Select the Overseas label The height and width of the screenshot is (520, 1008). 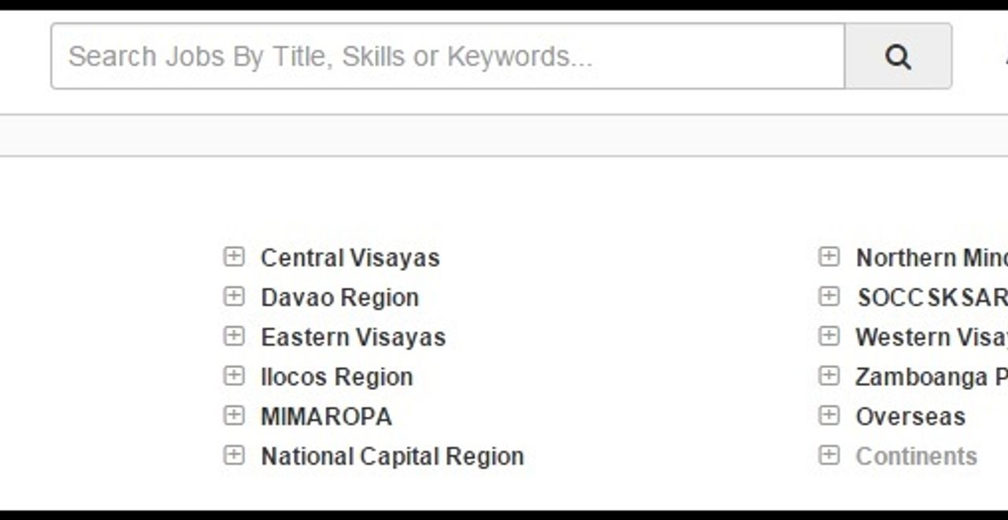(x=910, y=416)
